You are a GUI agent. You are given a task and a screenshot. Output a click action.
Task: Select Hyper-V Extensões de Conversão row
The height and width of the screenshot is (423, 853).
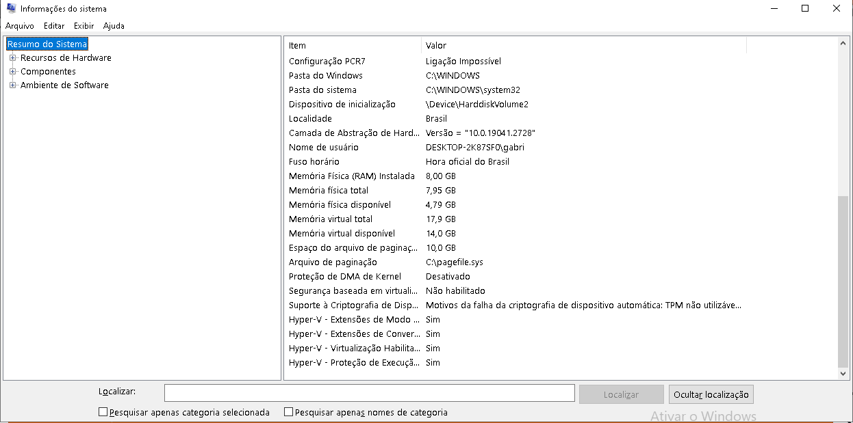click(x=515, y=334)
